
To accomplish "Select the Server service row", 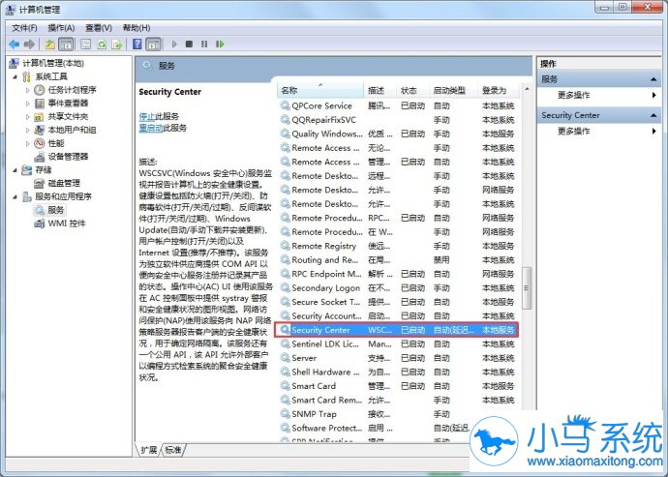I will pos(398,358).
